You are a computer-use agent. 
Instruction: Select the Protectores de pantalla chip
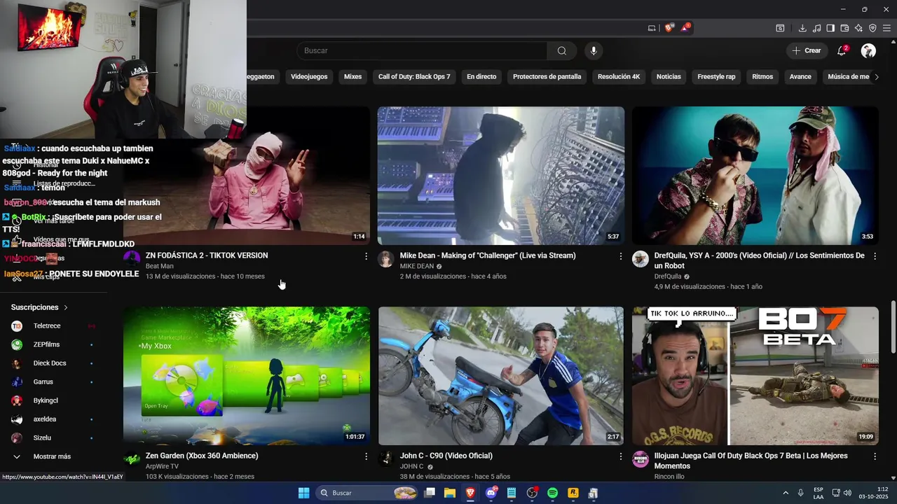[547, 77]
